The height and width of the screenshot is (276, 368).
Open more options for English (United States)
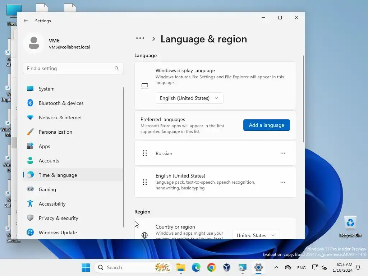[283, 182]
